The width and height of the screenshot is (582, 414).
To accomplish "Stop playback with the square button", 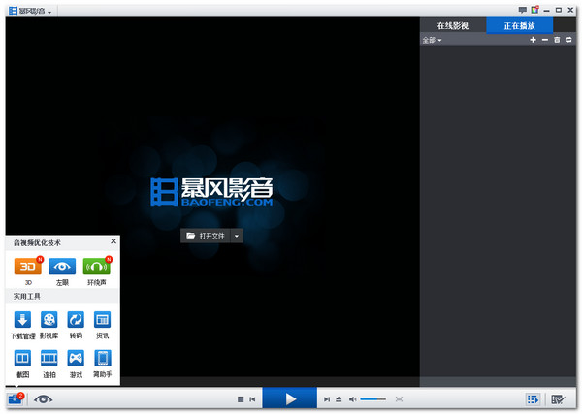I will point(241,399).
